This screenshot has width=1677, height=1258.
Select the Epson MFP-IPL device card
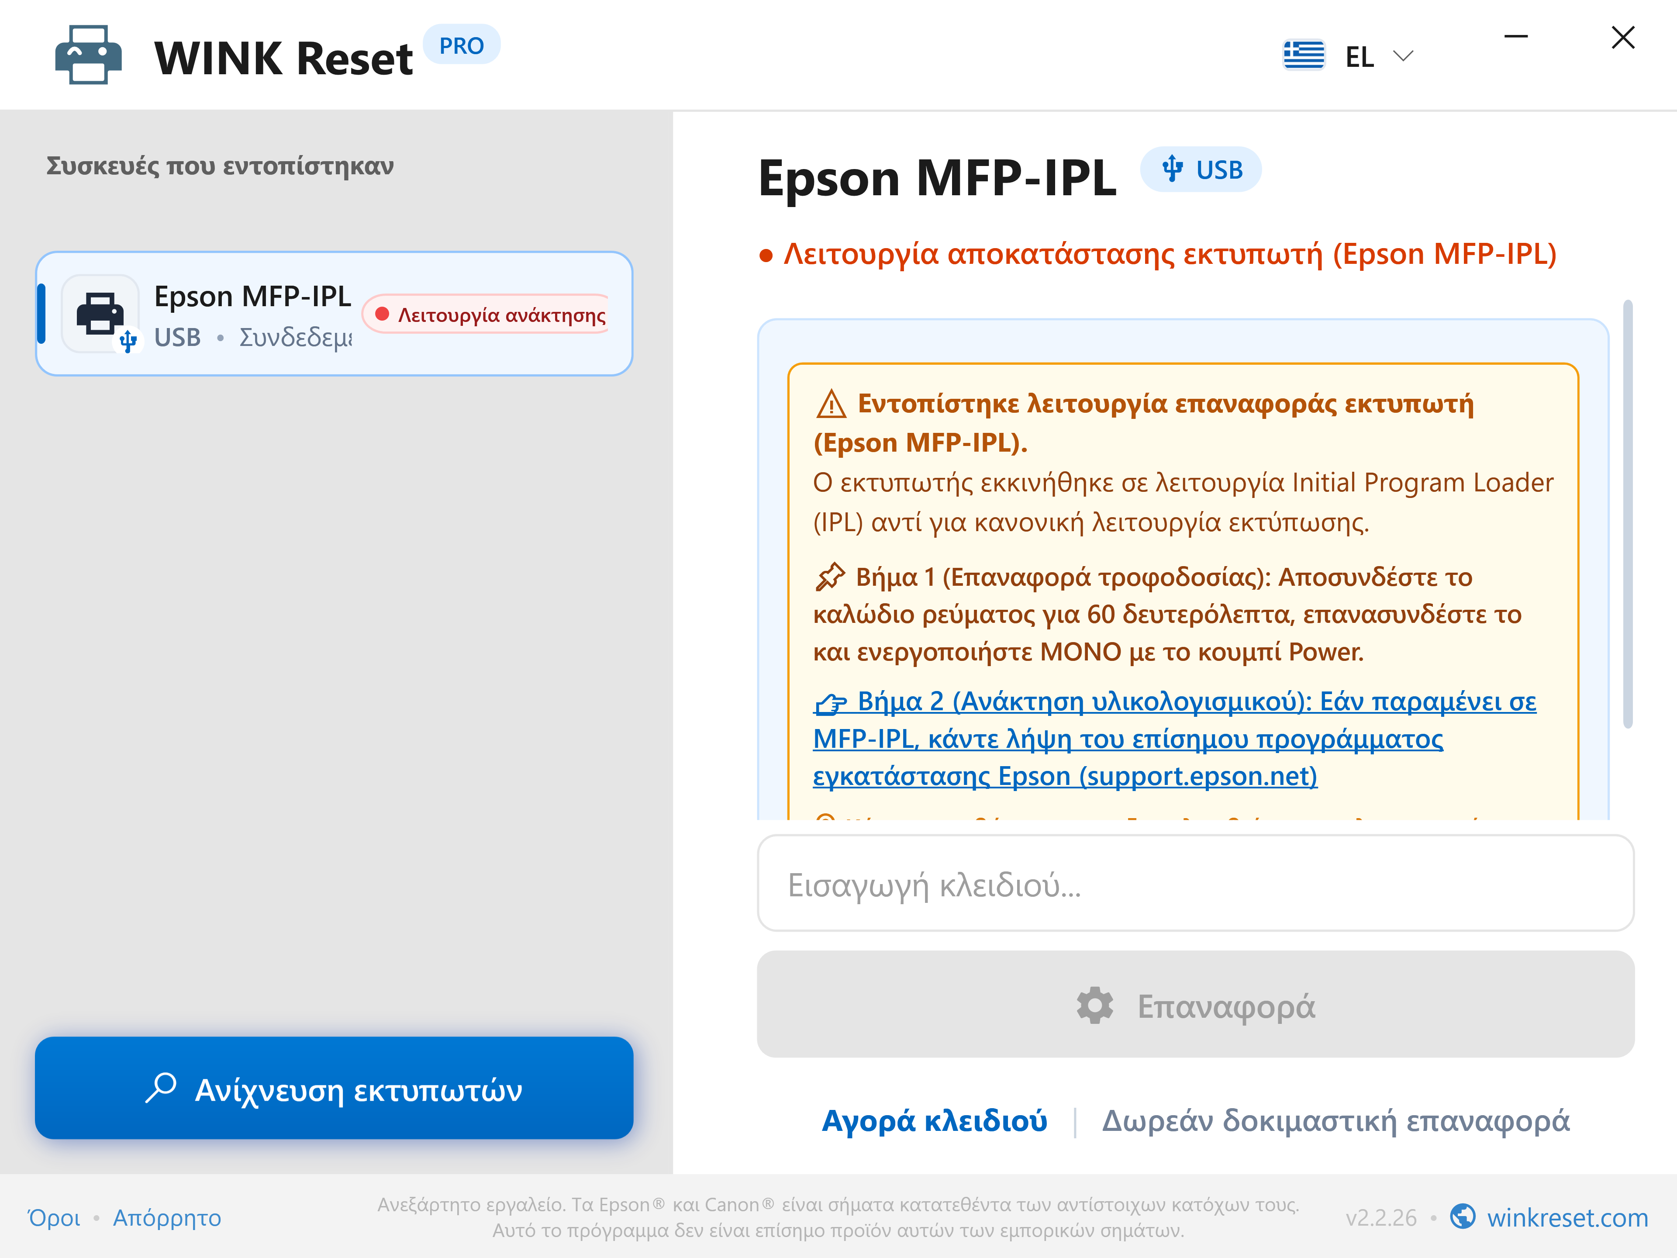pyautogui.click(x=335, y=314)
